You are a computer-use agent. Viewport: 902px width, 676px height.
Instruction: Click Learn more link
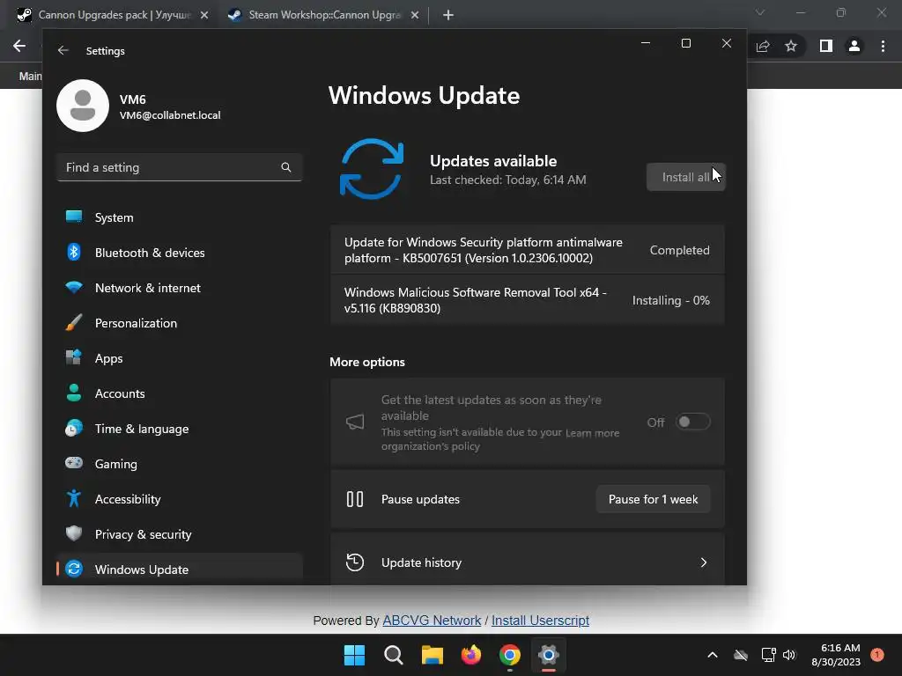point(593,433)
